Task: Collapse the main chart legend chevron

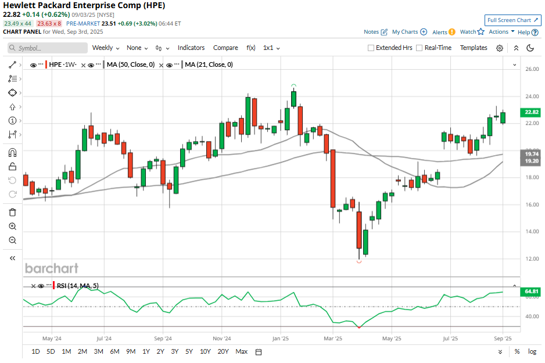Action: point(514,65)
